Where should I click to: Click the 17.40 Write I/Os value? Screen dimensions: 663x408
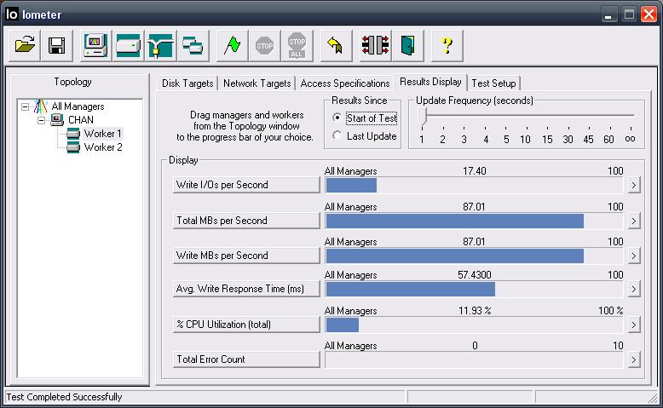point(475,171)
